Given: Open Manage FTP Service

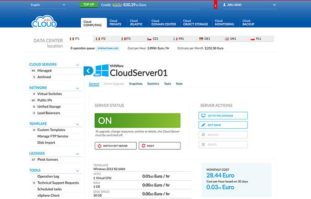Looking at the screenshot, I should [x=53, y=136].
